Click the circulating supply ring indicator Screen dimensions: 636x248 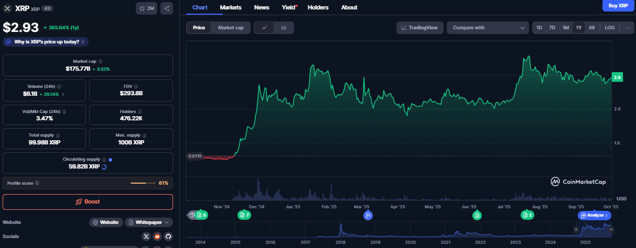pyautogui.click(x=104, y=167)
